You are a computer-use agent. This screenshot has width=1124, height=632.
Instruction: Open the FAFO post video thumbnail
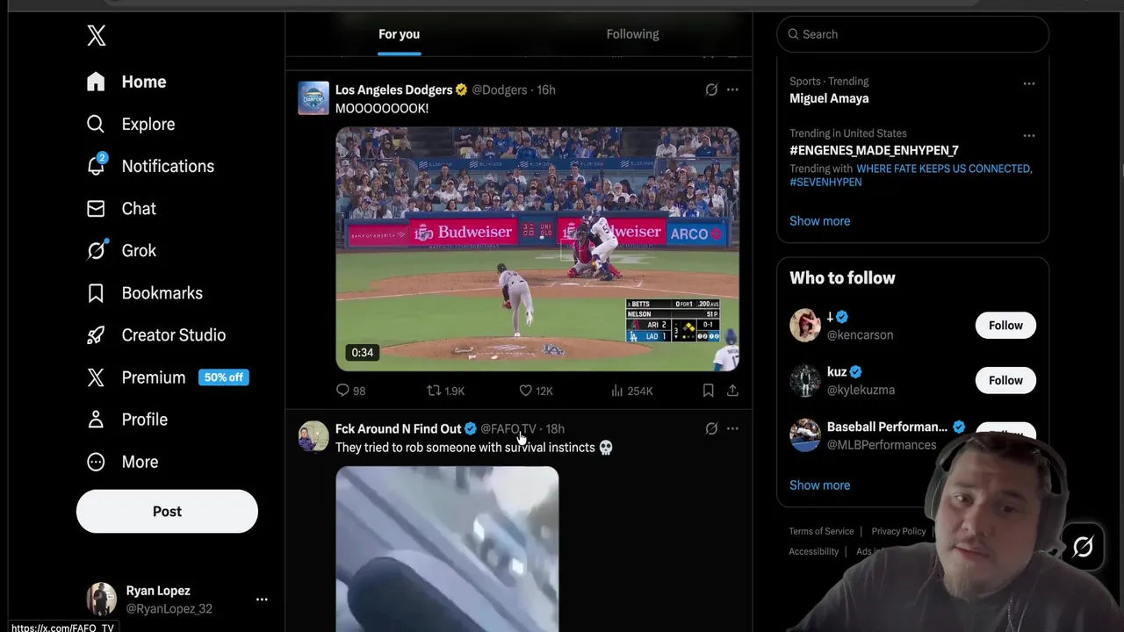pyautogui.click(x=447, y=549)
